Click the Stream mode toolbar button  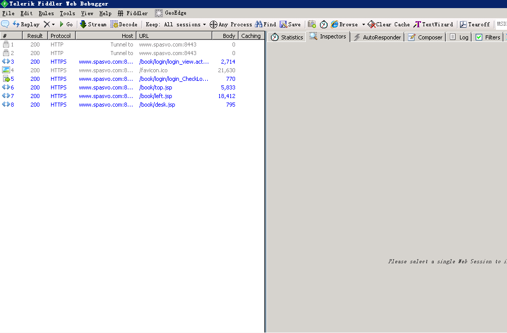[x=93, y=24]
